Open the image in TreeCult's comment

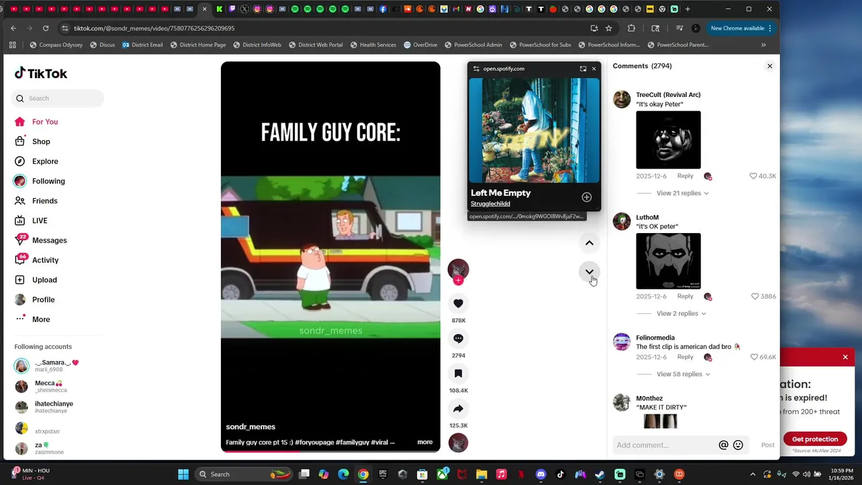pos(668,140)
